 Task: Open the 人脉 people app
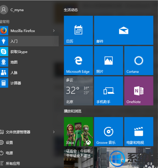(29, 72)
